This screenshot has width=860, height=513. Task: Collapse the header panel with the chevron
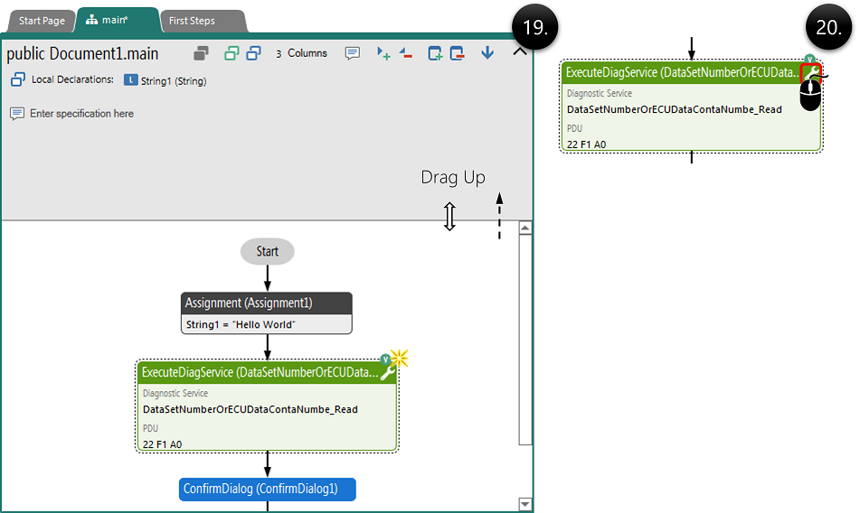pos(520,52)
